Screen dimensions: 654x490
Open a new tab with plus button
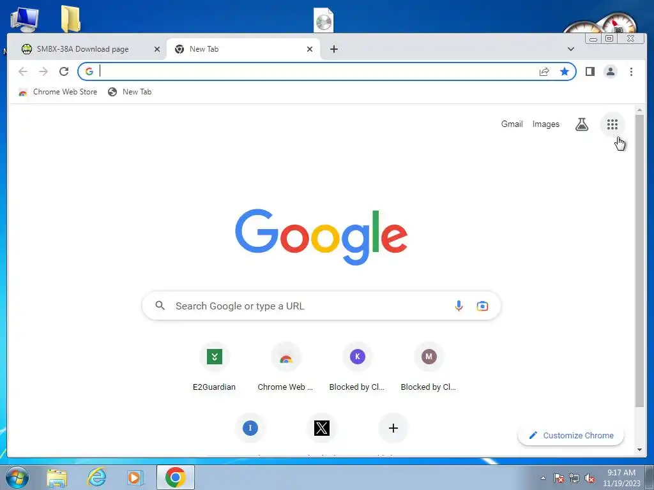pyautogui.click(x=333, y=49)
